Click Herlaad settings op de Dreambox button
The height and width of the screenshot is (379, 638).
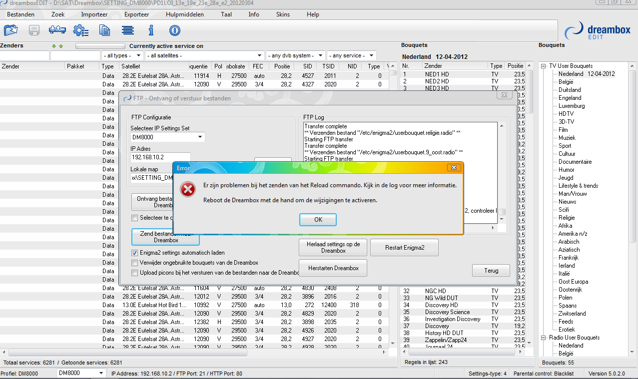[x=333, y=247]
